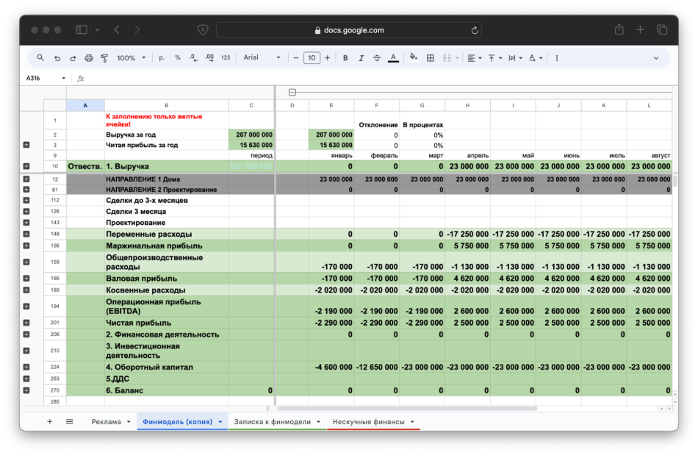Apply percent format to the cell

point(178,58)
